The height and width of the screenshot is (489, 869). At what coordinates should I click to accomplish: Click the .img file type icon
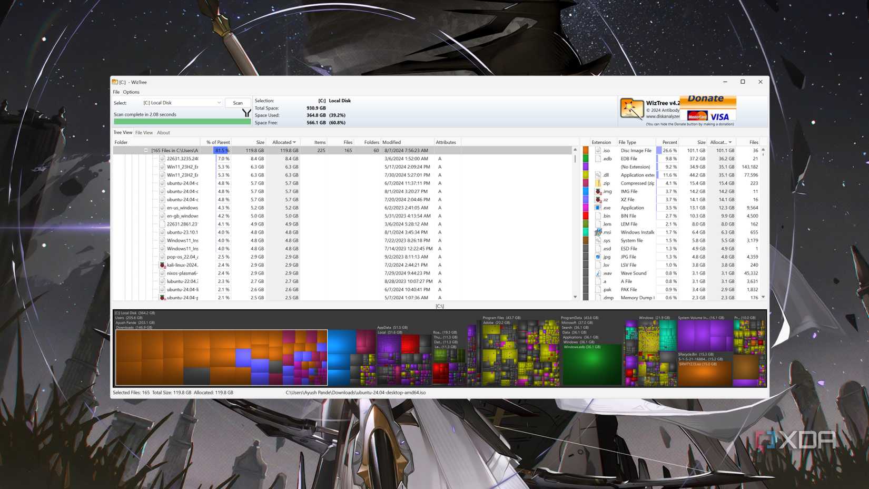click(x=598, y=191)
